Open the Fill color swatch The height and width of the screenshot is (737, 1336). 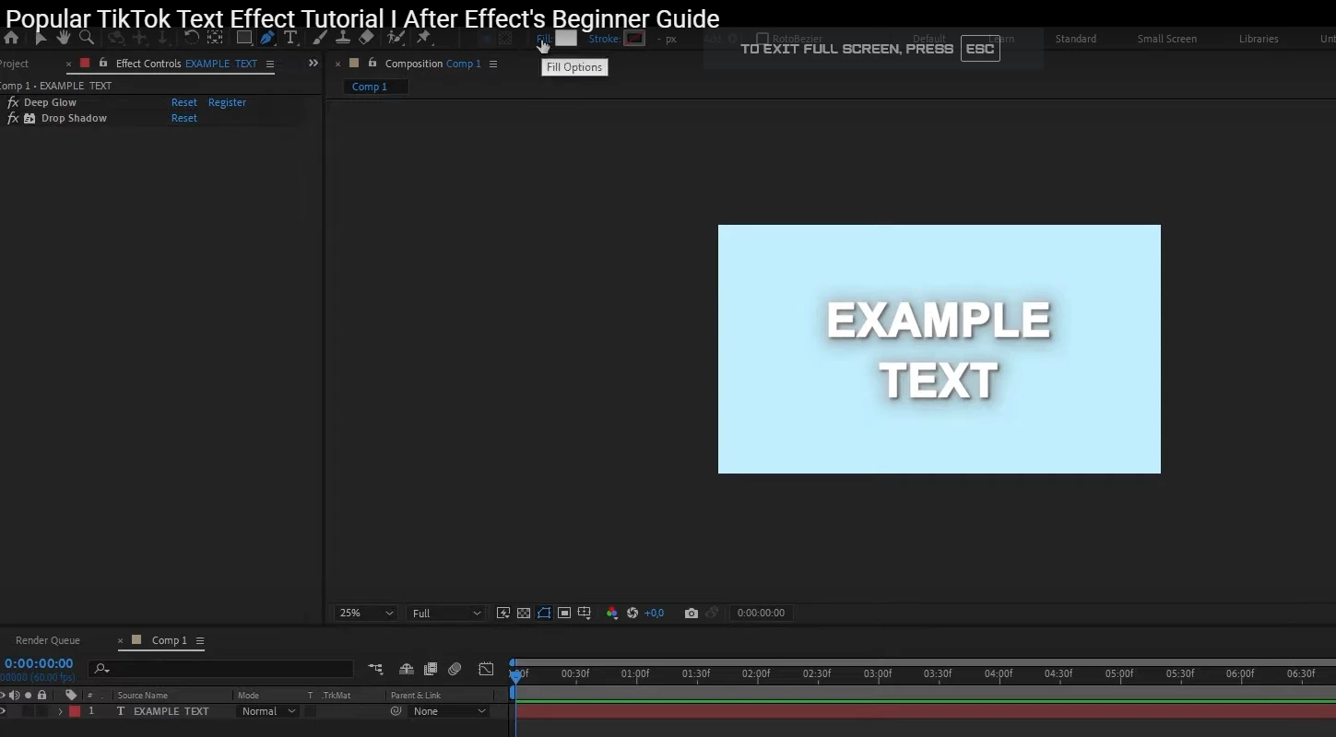[565, 39]
